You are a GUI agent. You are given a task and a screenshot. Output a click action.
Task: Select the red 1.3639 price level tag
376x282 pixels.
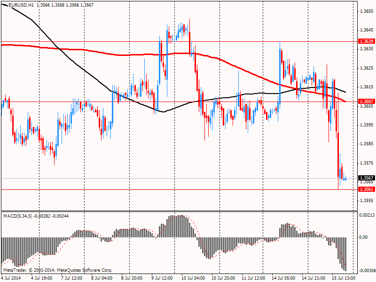366,41
